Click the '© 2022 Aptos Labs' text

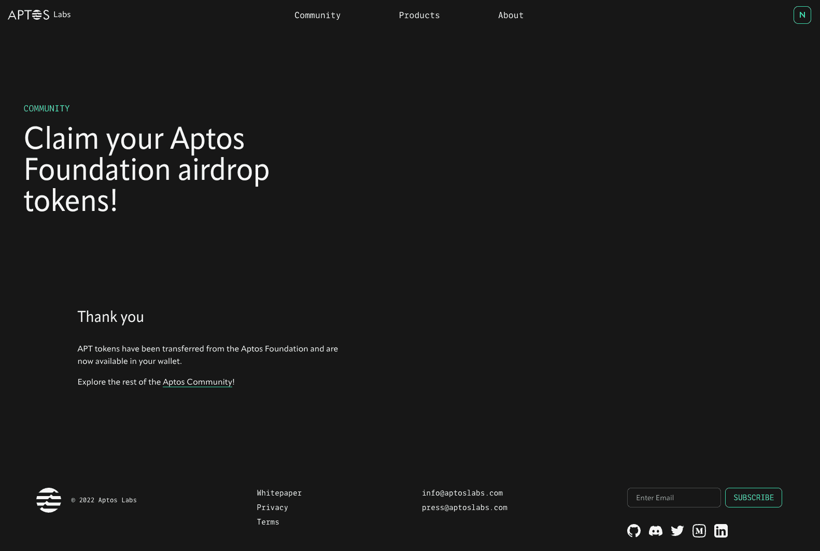click(x=104, y=500)
